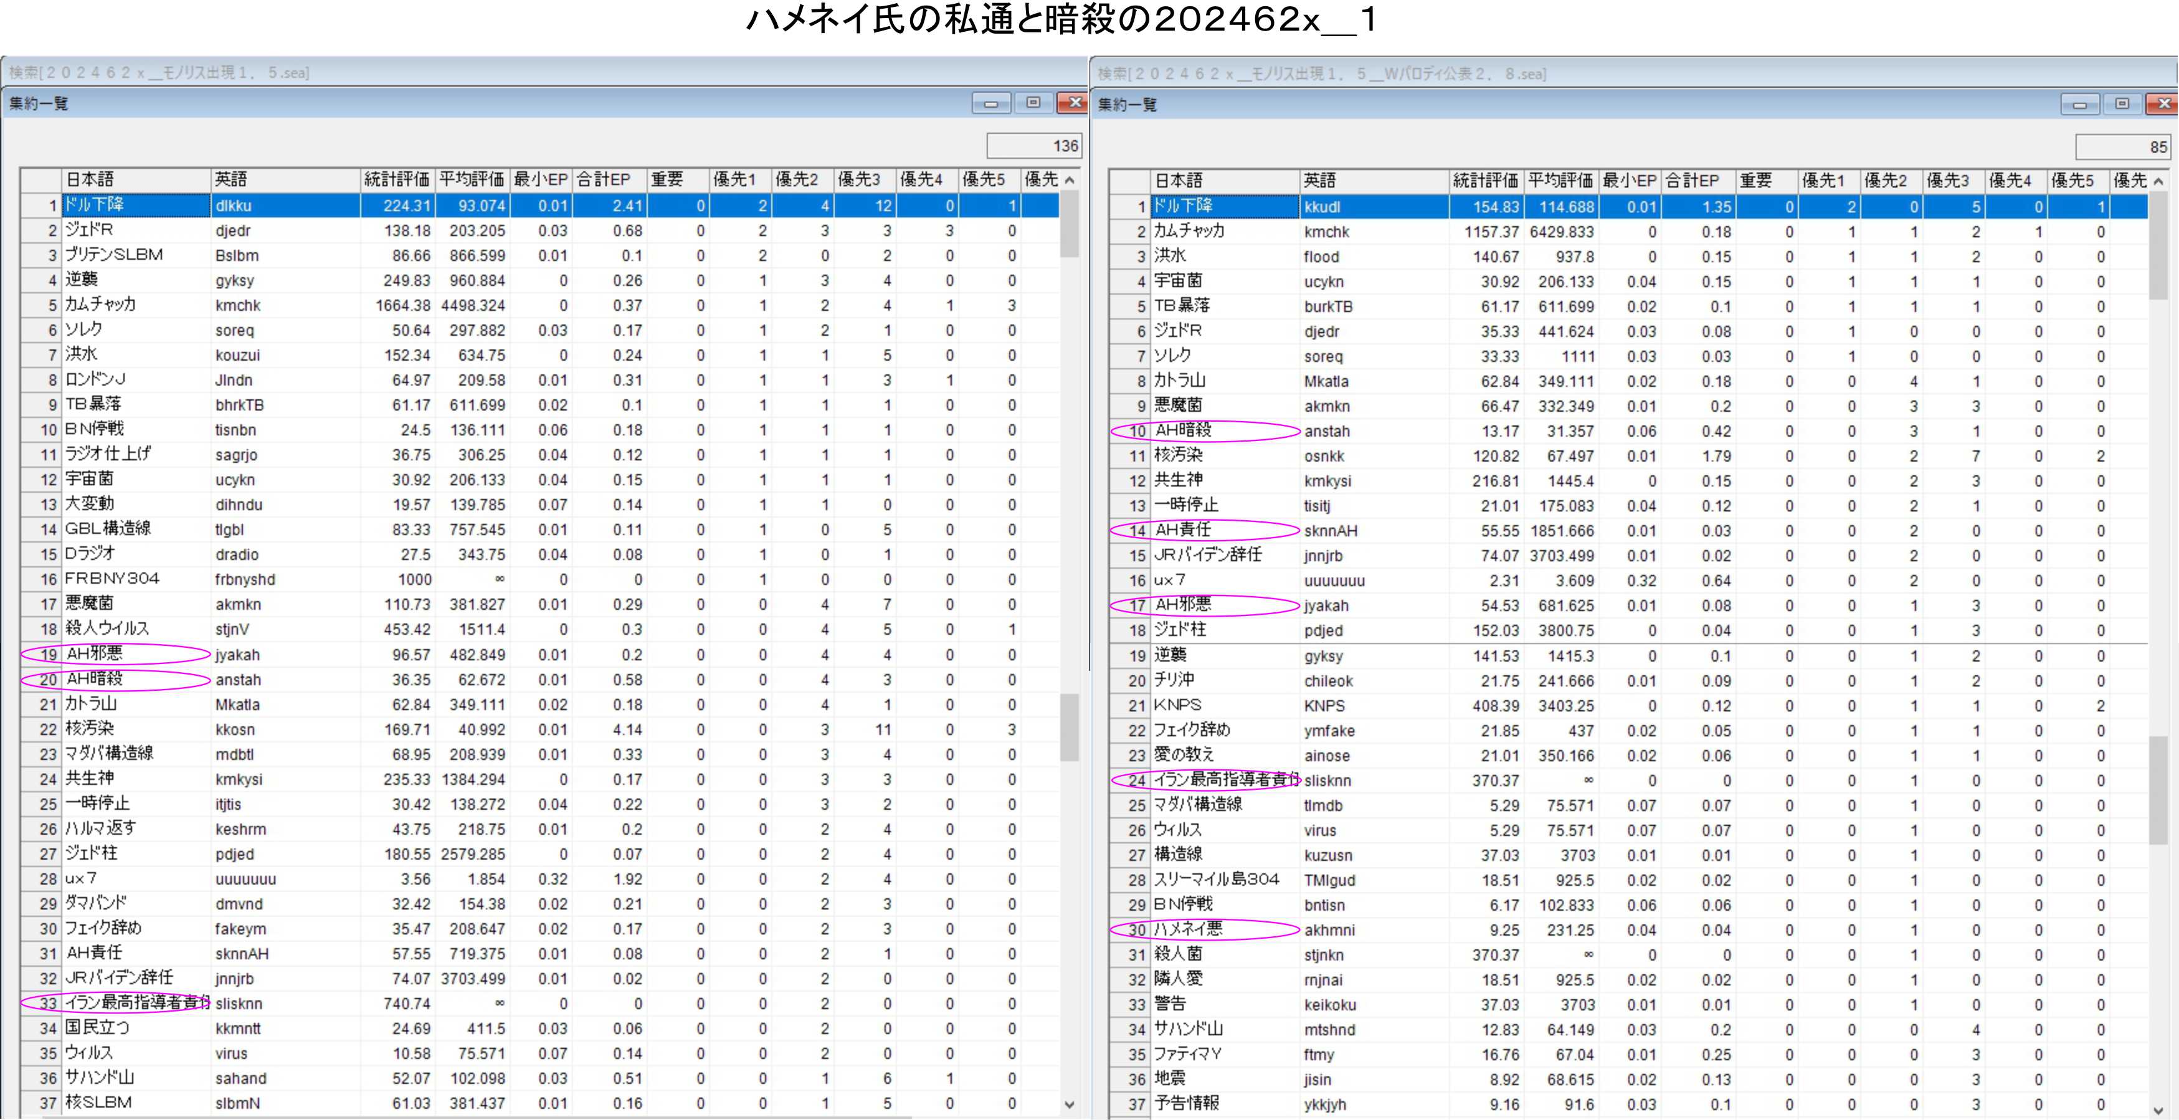Select ロンドンJ row in left table

point(539,380)
